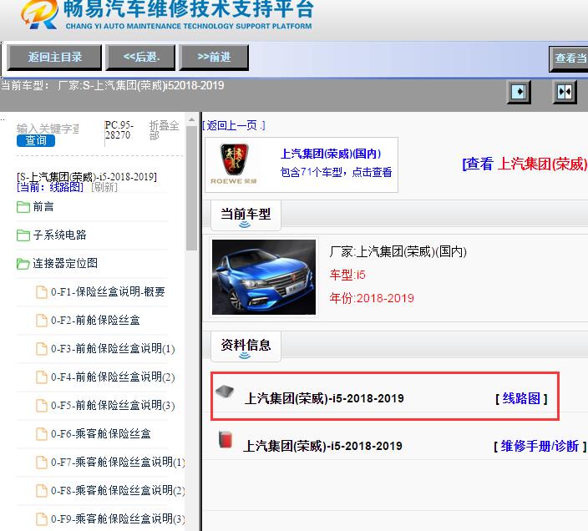Click the document icon for 0-F9-乘客舱保险丝盒说明(3)

[x=42, y=519]
